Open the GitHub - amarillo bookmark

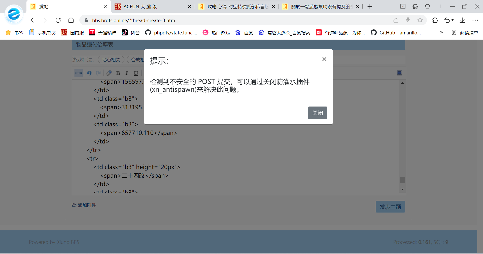pyautogui.click(x=396, y=33)
